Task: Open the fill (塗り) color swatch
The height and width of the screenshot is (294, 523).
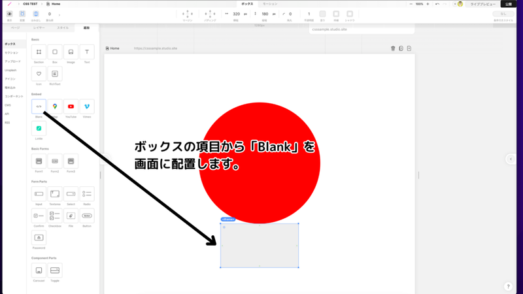Action: 322,14
